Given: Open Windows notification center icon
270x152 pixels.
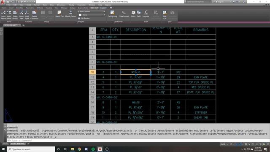Looking at the screenshot, I should [x=265, y=149].
